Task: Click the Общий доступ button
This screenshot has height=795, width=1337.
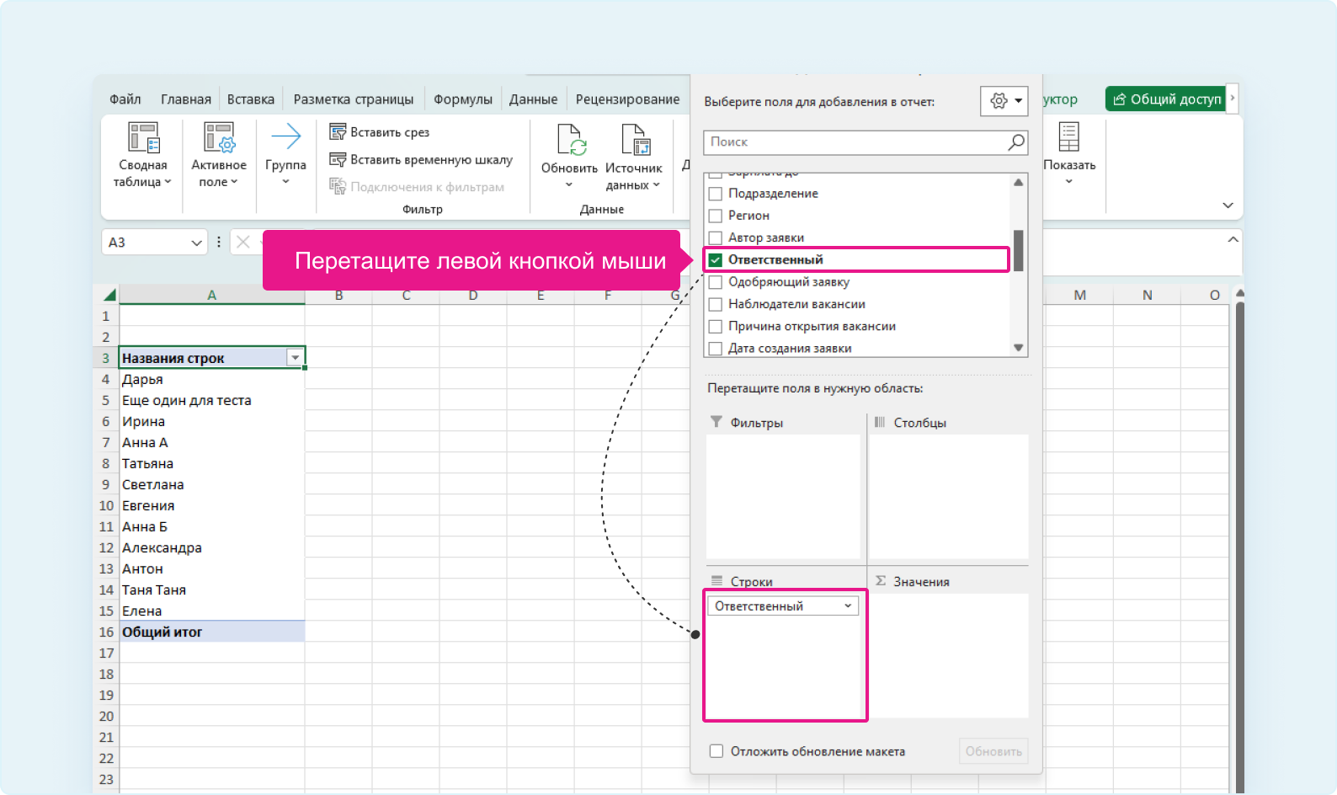Action: click(1166, 99)
